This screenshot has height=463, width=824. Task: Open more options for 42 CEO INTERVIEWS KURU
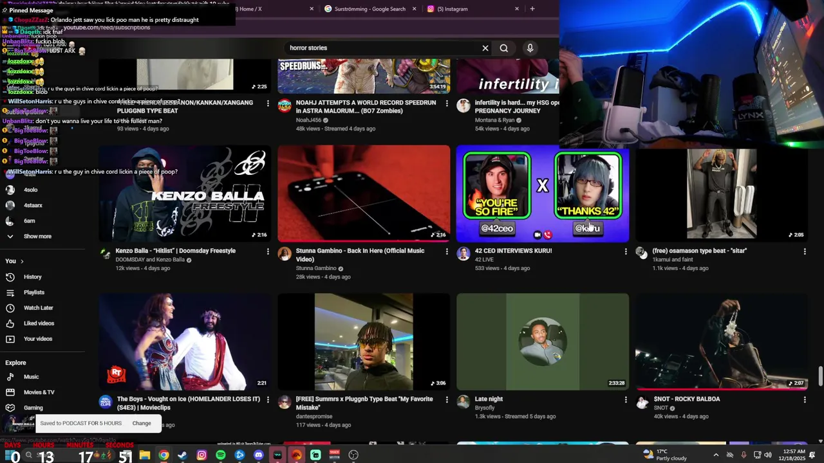tap(626, 251)
